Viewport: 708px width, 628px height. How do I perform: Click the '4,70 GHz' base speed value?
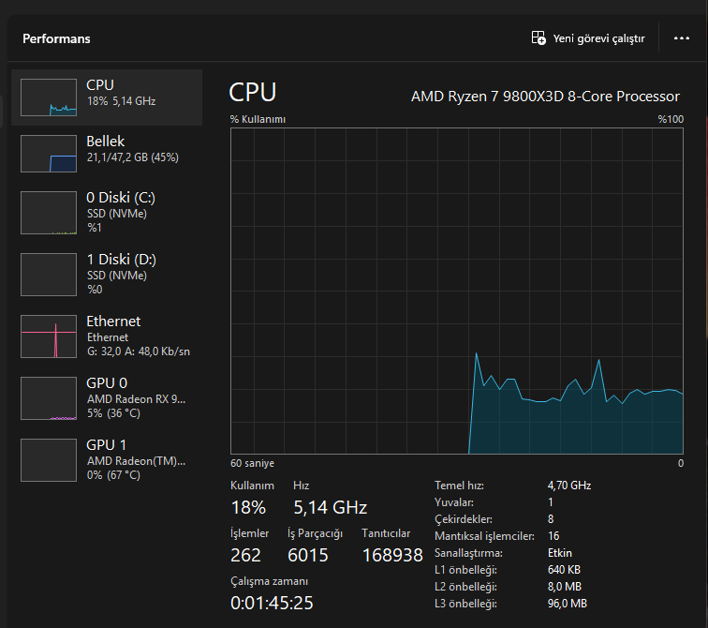[x=569, y=486]
